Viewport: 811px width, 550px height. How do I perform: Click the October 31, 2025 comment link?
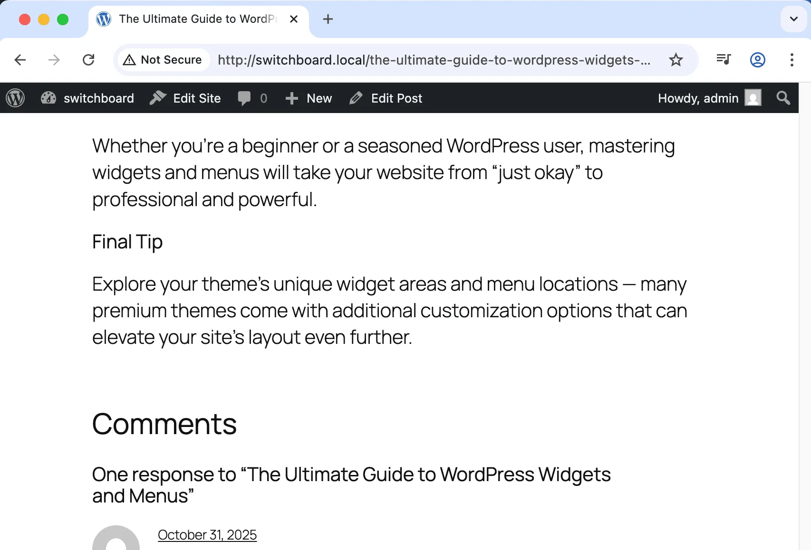point(207,534)
